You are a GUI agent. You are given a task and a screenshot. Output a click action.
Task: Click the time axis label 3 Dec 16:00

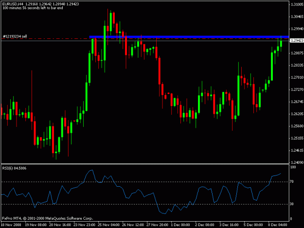[x=229, y=225]
